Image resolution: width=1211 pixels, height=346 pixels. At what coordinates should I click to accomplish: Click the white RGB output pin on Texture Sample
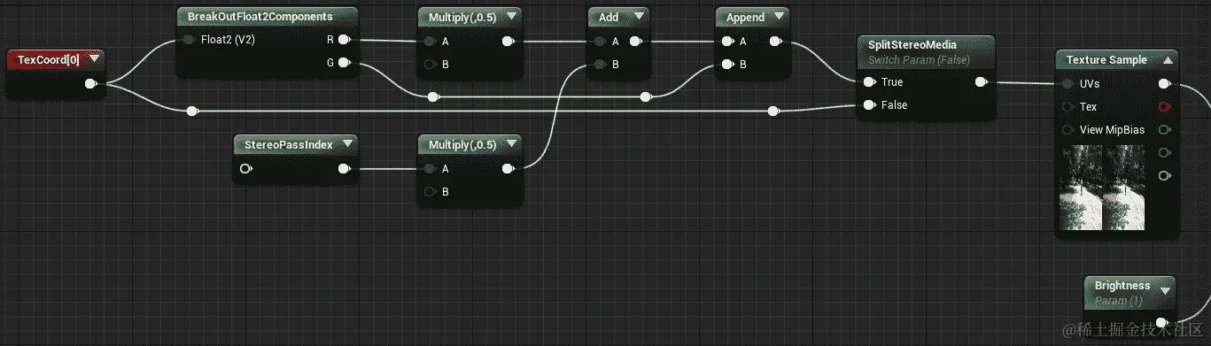click(x=1164, y=84)
